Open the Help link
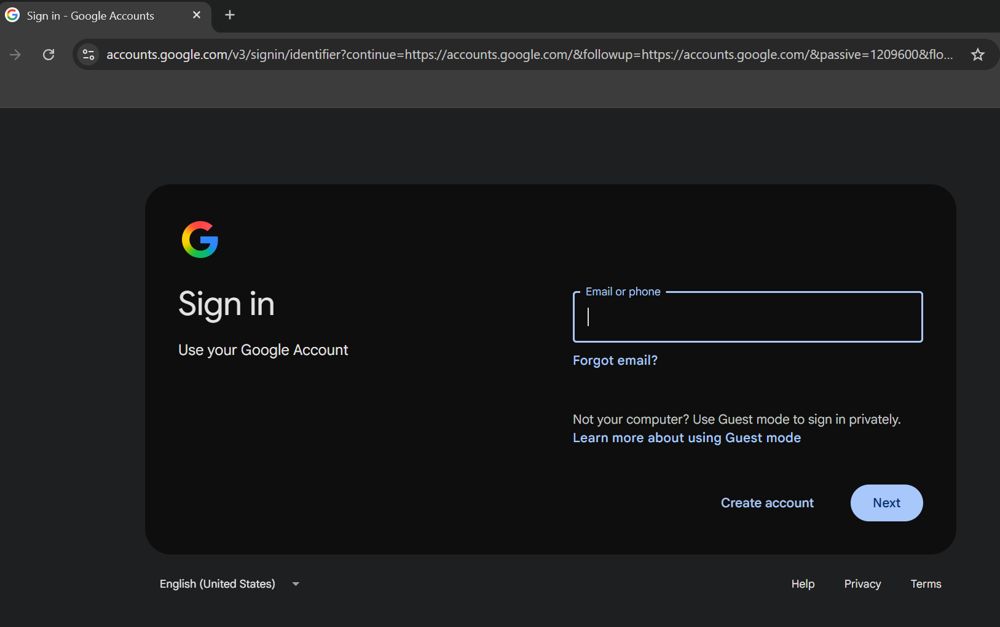The image size is (1000, 627). click(x=803, y=584)
